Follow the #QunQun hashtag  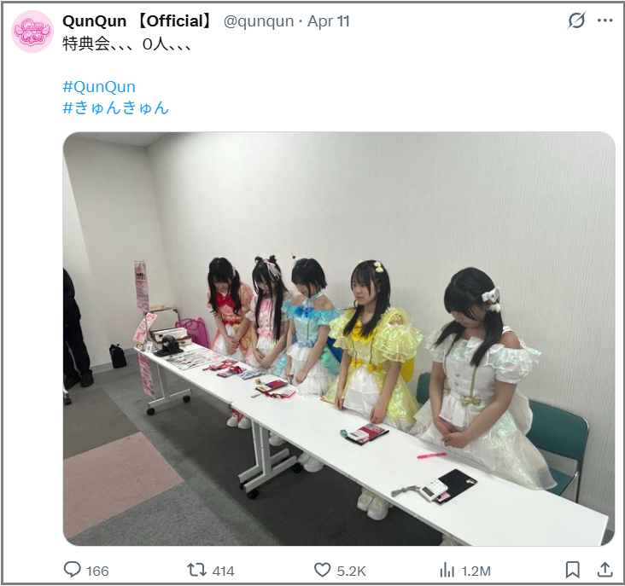point(99,86)
